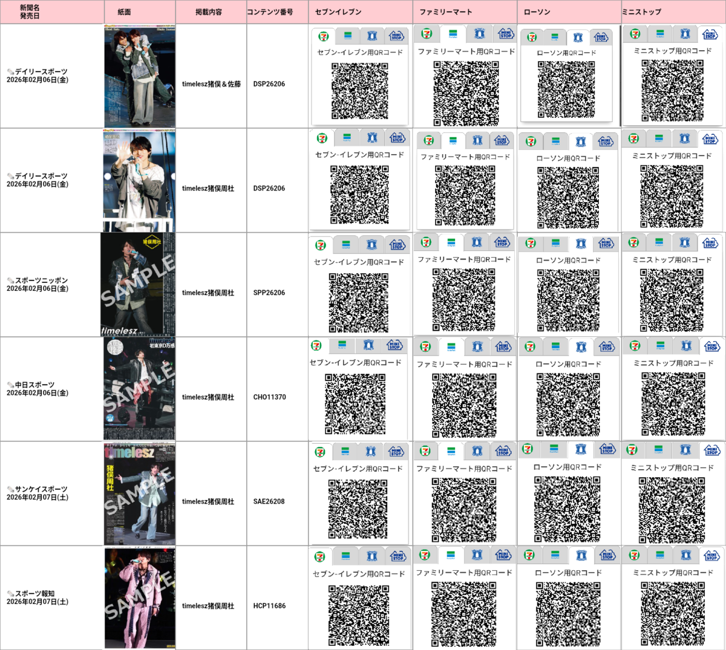The height and width of the screenshot is (650, 726).
Task: Click FamilyMart icon in サンケイスポーツ row's ファミリーマート cell
Action: 451,451
